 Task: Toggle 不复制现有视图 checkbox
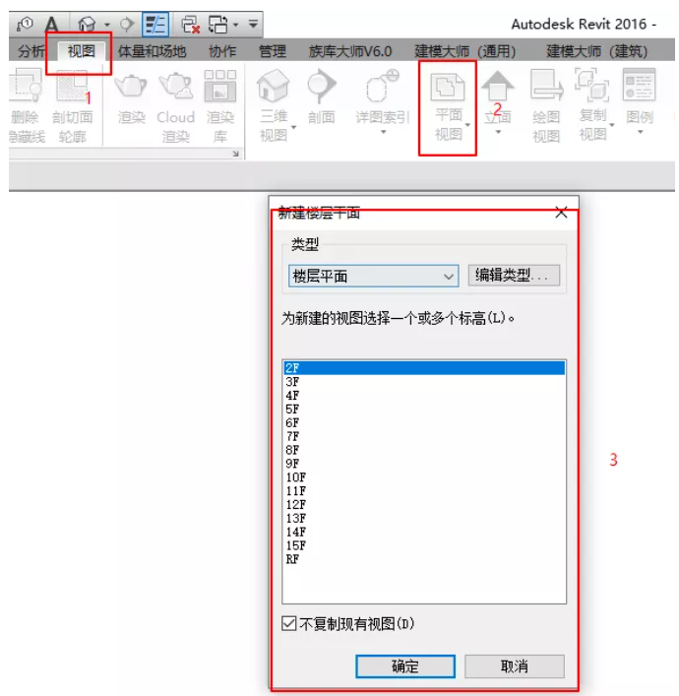click(289, 624)
